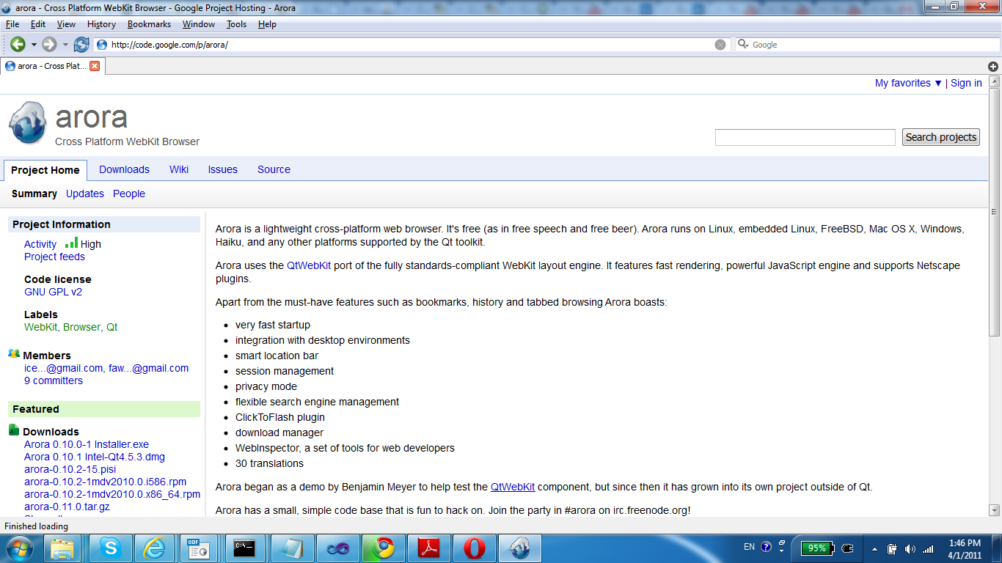The image size is (1002, 563).
Task: Open the Project feeds link
Action: click(54, 257)
